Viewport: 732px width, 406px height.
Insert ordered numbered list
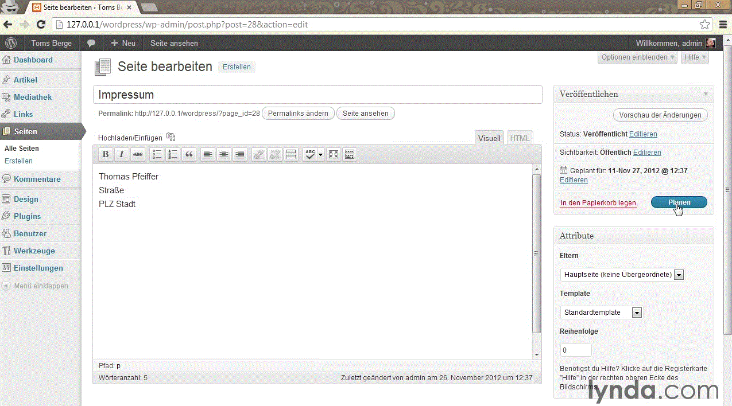pyautogui.click(x=173, y=154)
